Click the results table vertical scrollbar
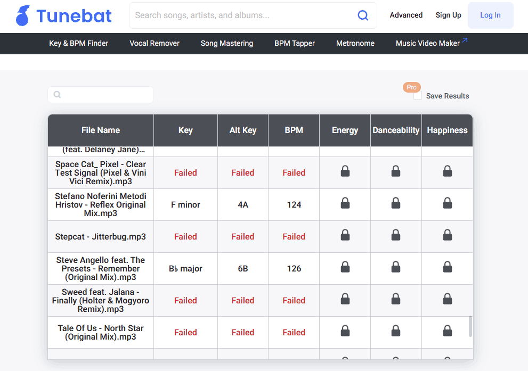The height and width of the screenshot is (371, 528). coord(470,326)
